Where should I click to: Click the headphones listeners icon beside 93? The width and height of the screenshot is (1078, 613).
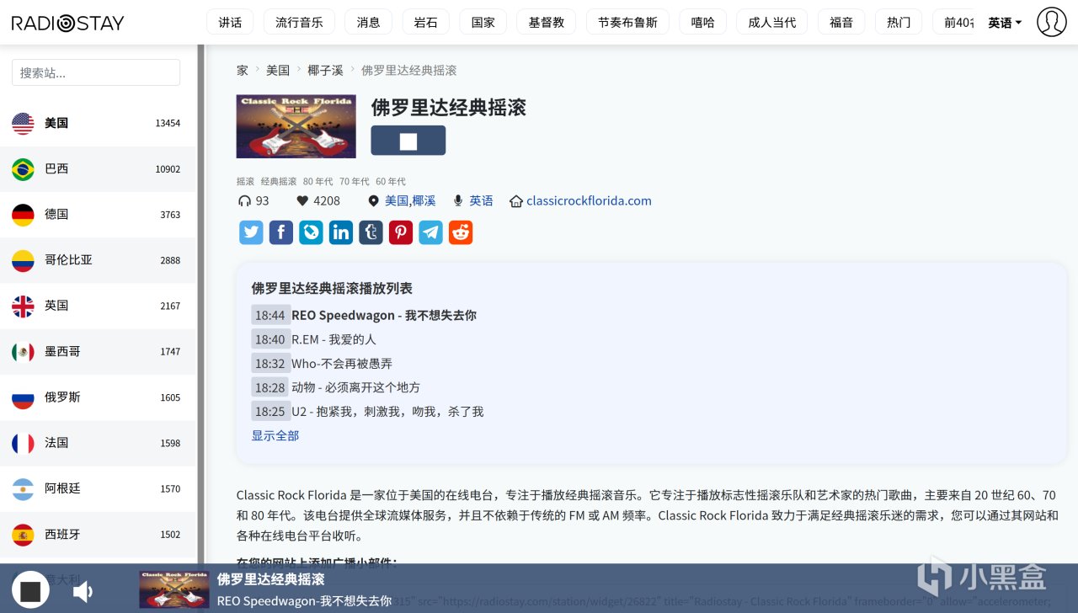[x=245, y=200]
